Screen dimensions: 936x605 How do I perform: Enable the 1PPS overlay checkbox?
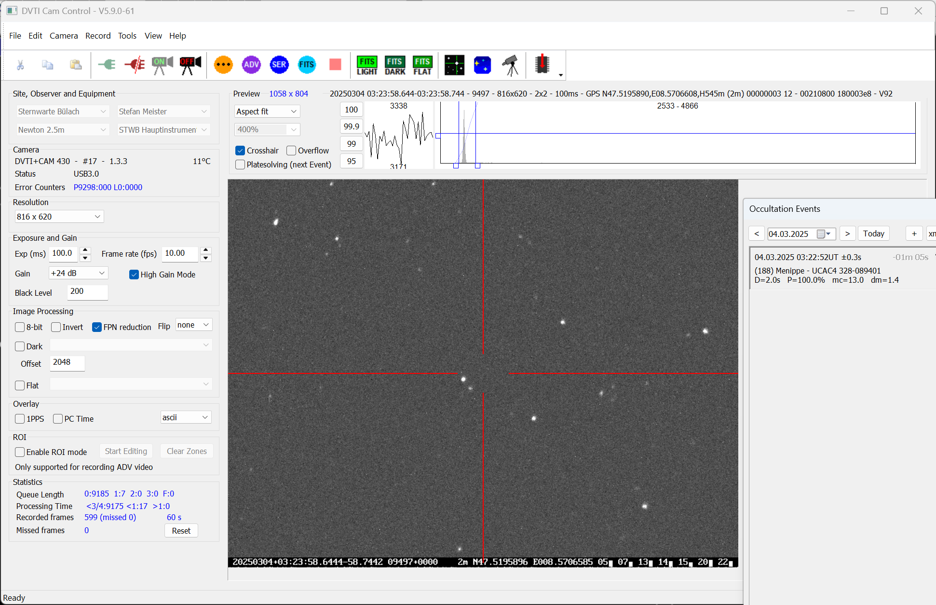point(20,419)
